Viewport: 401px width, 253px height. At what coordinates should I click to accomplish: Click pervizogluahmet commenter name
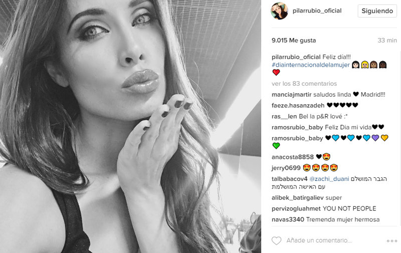point(296,209)
